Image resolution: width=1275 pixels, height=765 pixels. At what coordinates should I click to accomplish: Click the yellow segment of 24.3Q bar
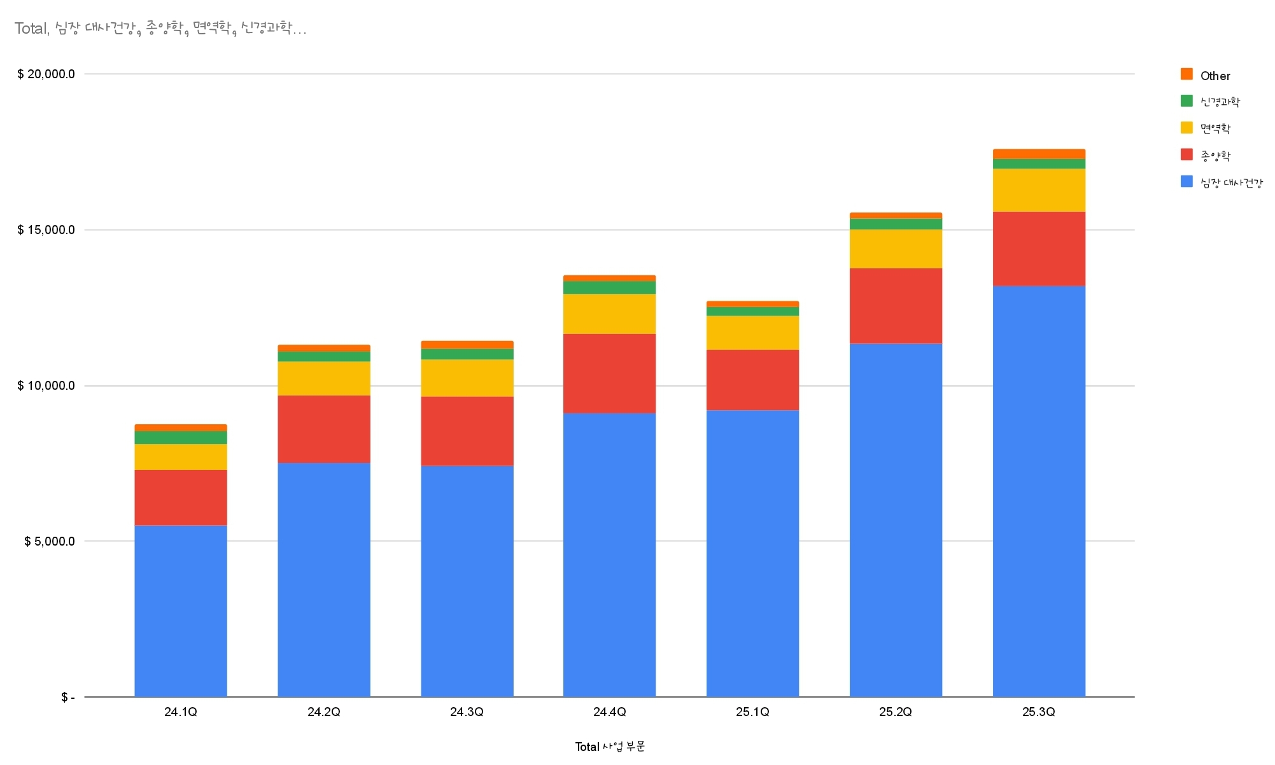coord(467,378)
